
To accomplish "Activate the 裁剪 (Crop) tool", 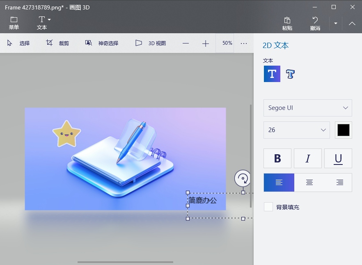I will tap(58, 43).
